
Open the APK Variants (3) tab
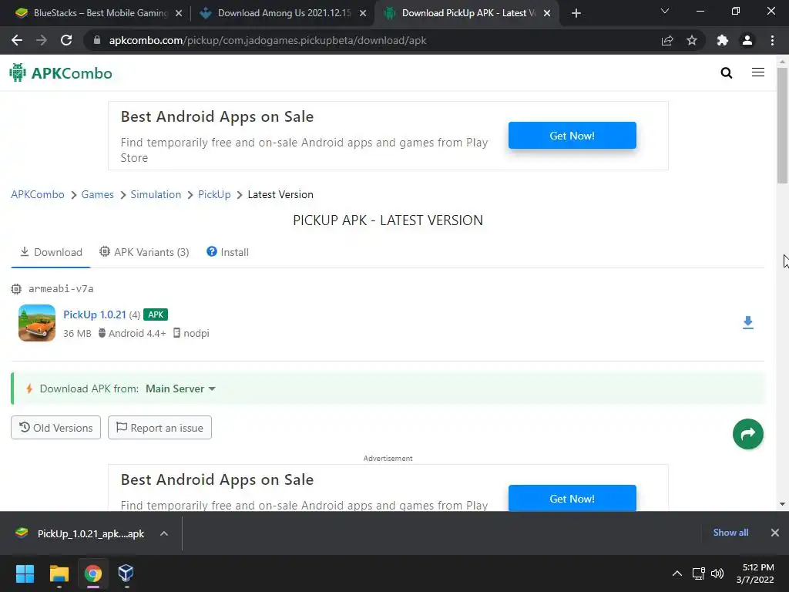click(x=144, y=252)
